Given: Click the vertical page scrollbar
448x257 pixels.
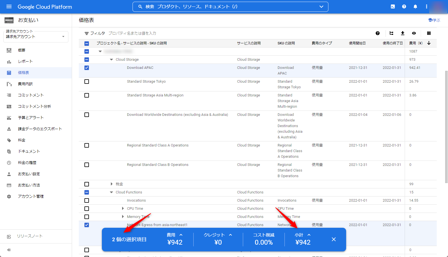Looking at the screenshot, I should (446, 127).
